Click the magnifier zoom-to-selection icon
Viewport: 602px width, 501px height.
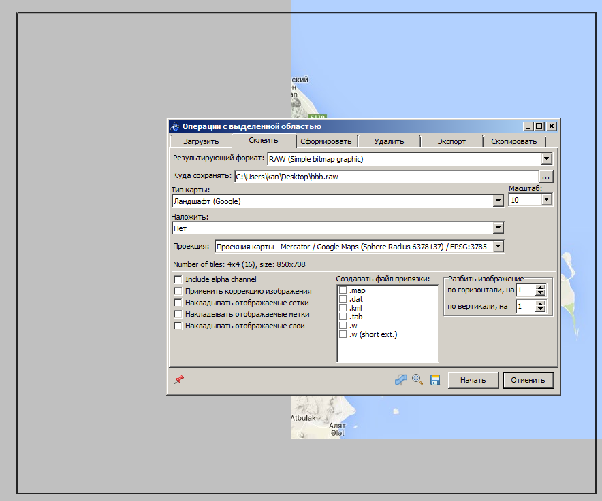point(418,380)
